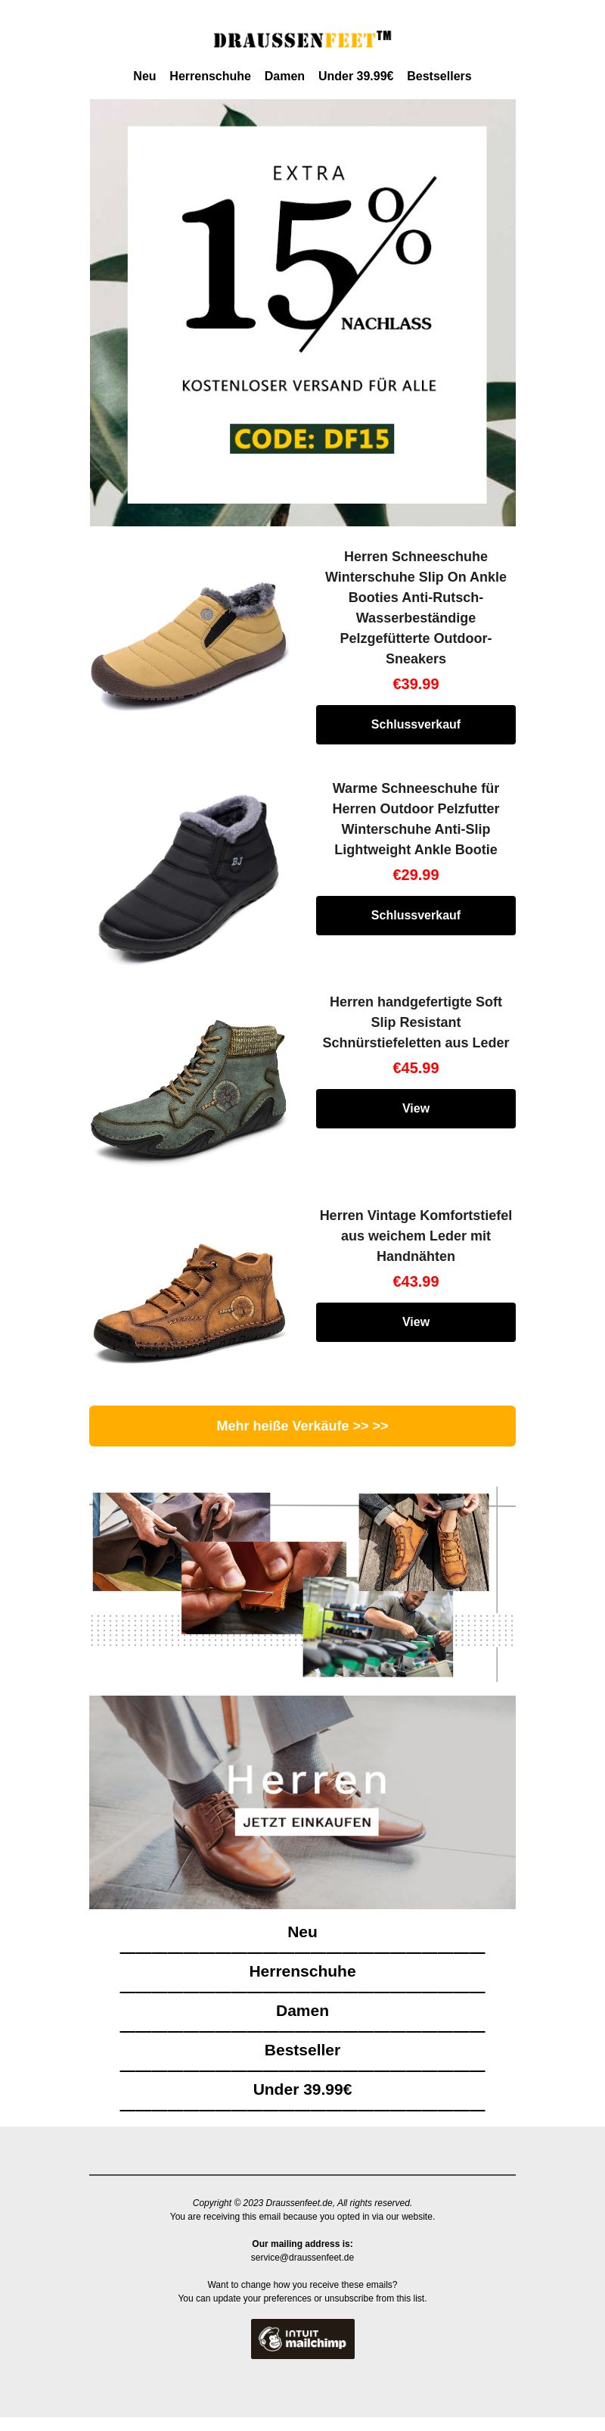Click the Mehr heiße Verkäufe button
Image resolution: width=605 pixels, height=2431 pixels.
302,1426
